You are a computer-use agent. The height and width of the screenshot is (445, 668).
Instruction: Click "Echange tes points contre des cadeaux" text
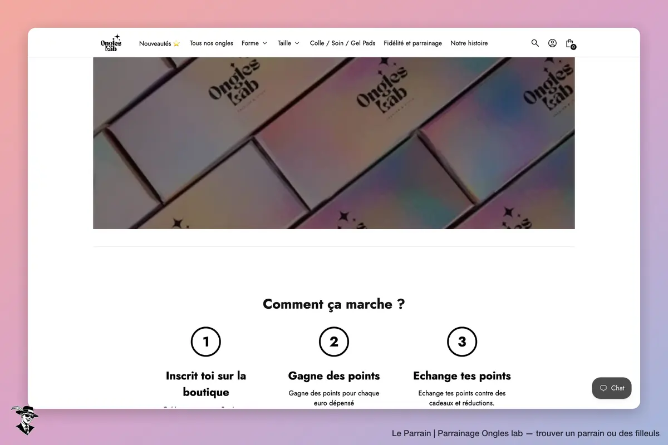(462, 398)
